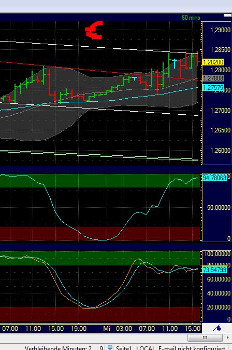Click the 1,29000 price axis label
Viewport: 232px width, 350px height.
click(220, 30)
